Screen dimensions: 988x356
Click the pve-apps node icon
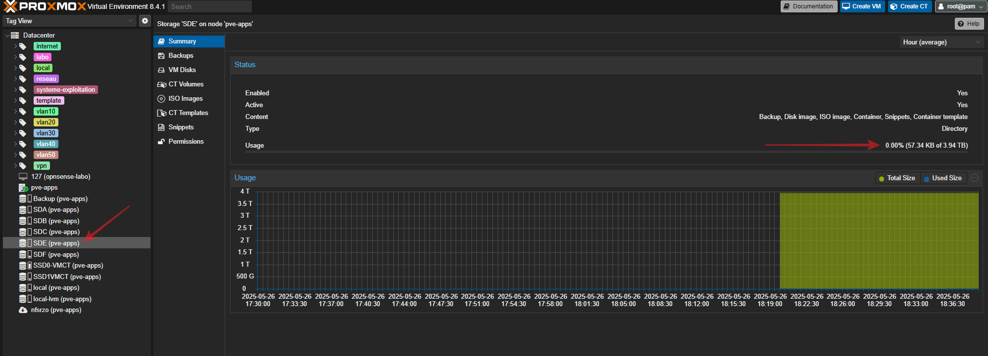coord(23,188)
